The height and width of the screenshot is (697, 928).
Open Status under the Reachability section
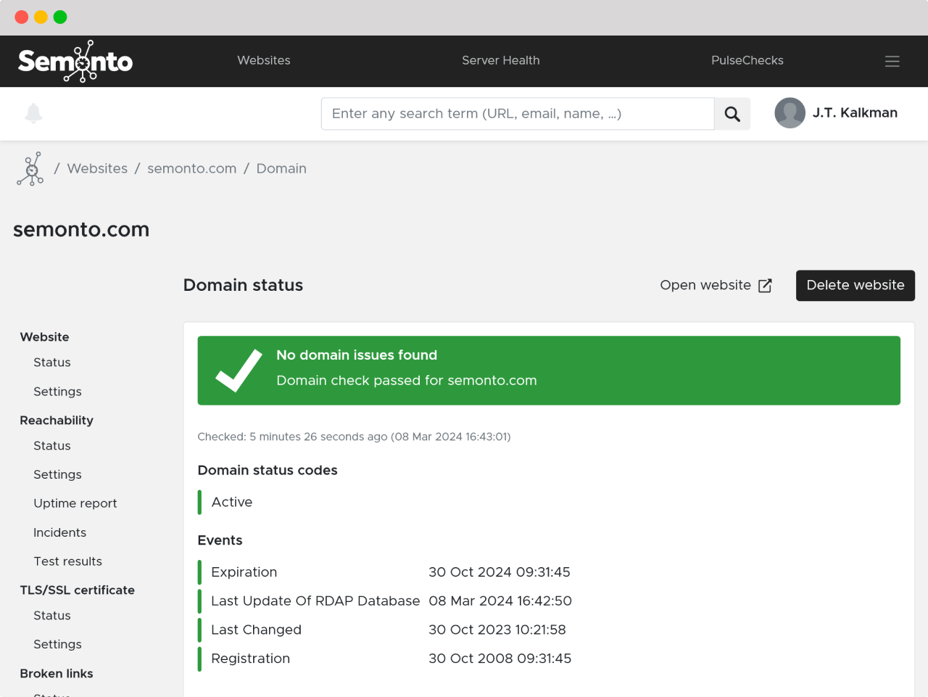coord(52,446)
